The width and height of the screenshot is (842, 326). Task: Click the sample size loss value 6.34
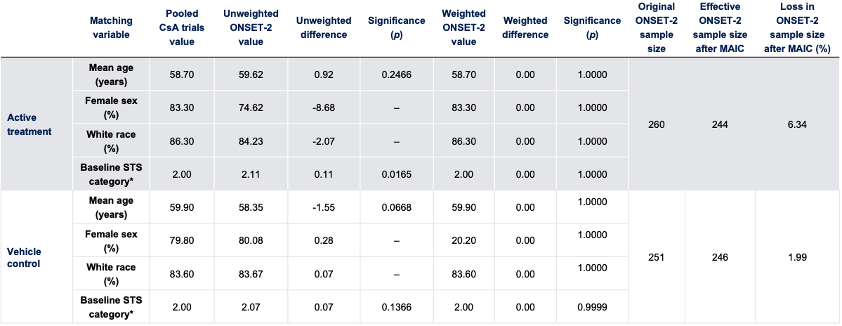coord(797,124)
